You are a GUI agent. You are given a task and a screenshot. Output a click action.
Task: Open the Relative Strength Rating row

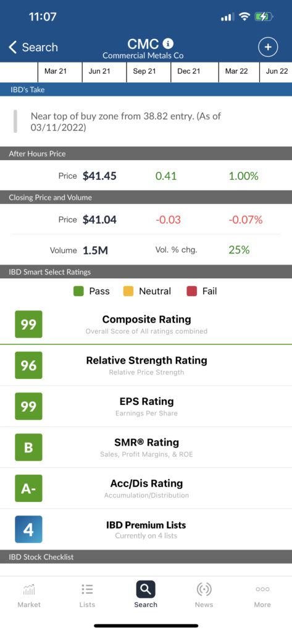[146, 365]
